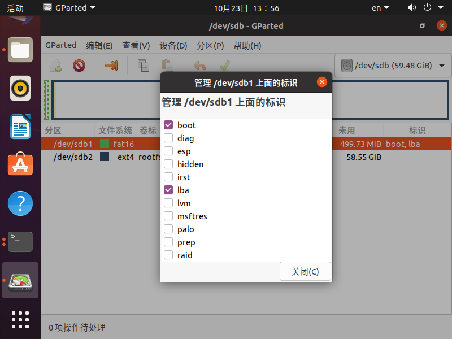Uncheck the boot flag checkbox

click(168, 125)
